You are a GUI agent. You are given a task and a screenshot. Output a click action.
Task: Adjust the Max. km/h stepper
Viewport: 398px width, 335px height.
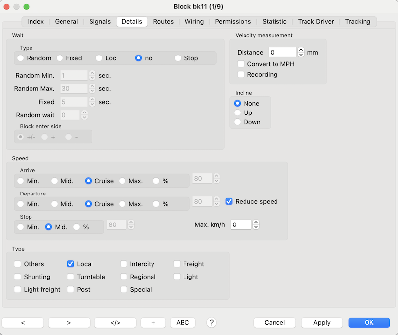(255, 224)
